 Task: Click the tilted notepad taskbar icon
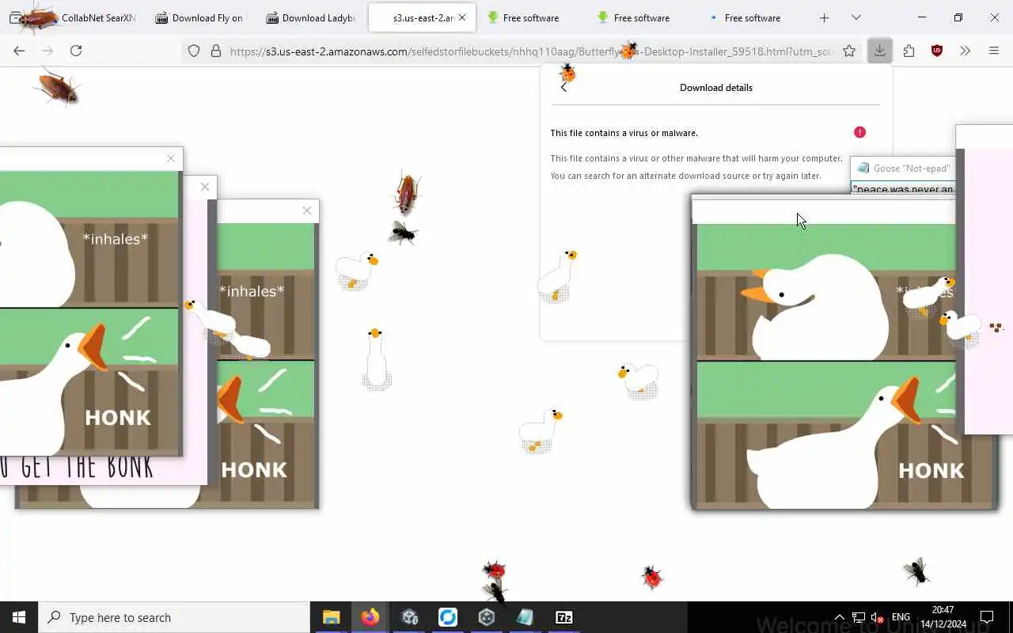tap(525, 617)
